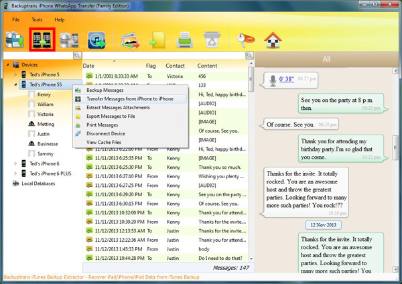This screenshot has height=284, width=402.
Task: Open the Tools menu
Action: pyautogui.click(x=37, y=19)
